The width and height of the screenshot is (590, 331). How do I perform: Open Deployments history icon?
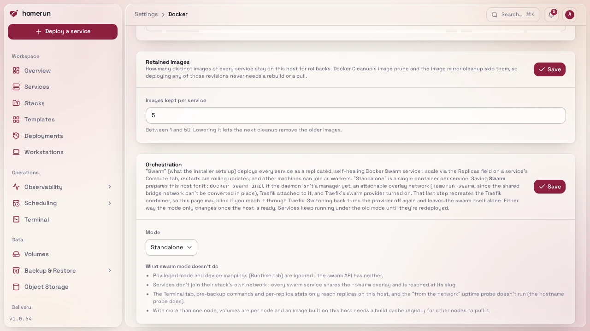pyautogui.click(x=16, y=136)
